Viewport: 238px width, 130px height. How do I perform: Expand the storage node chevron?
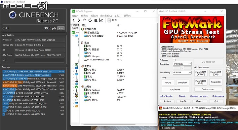click(73, 81)
